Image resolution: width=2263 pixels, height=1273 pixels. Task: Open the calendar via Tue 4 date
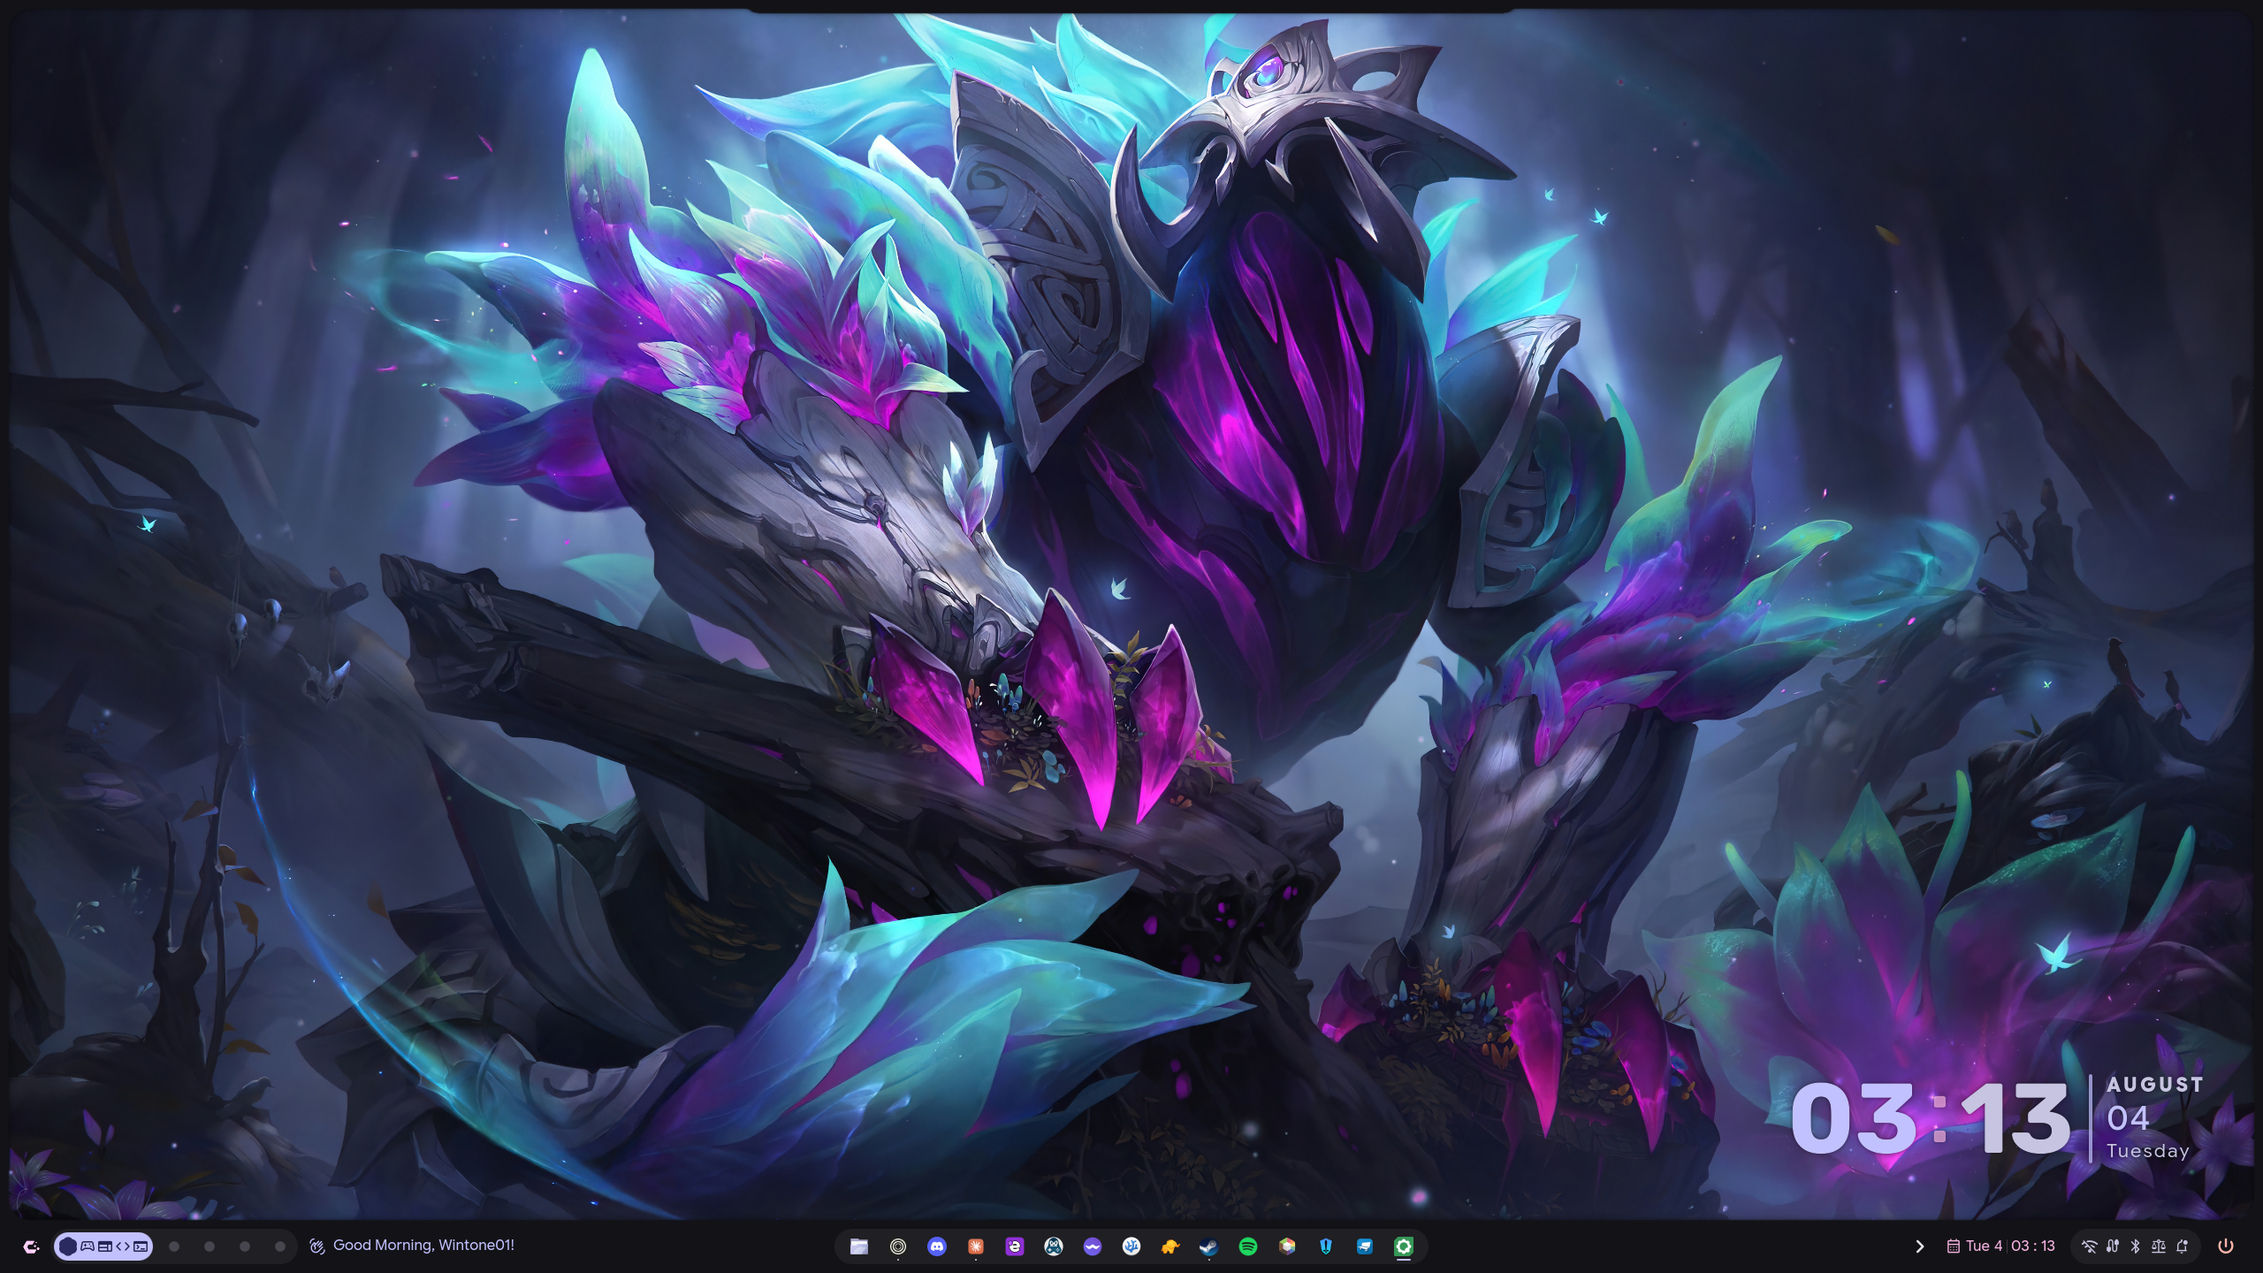pyautogui.click(x=1975, y=1246)
